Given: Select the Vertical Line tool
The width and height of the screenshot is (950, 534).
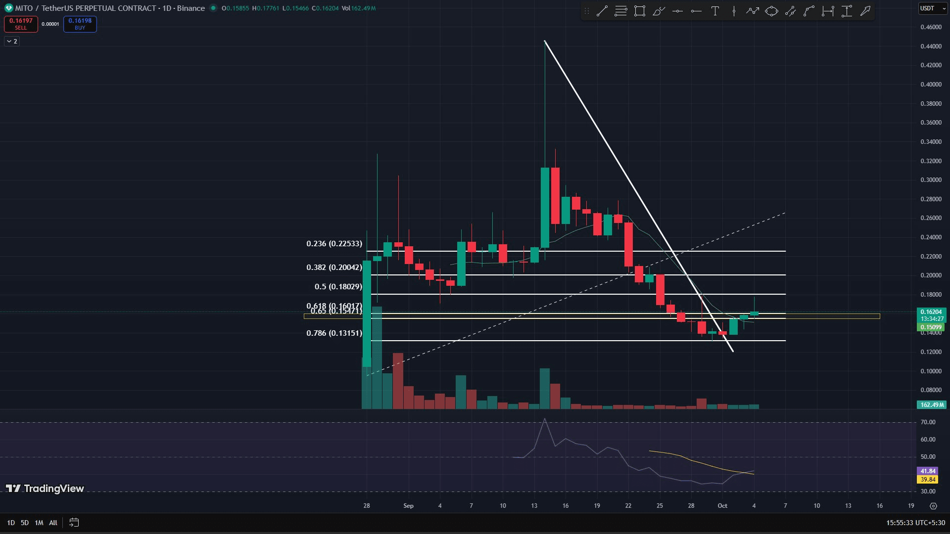Looking at the screenshot, I should click(734, 11).
